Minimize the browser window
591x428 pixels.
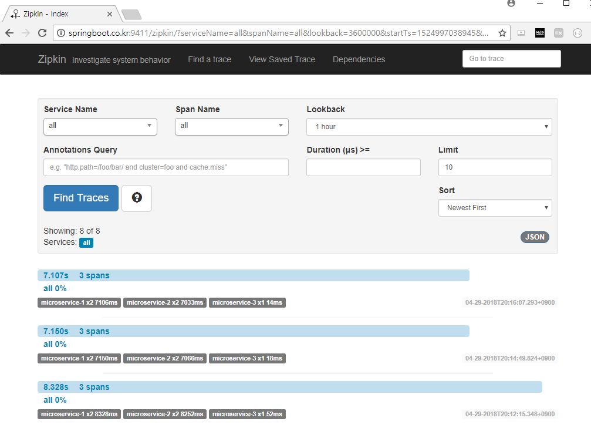click(x=540, y=4)
